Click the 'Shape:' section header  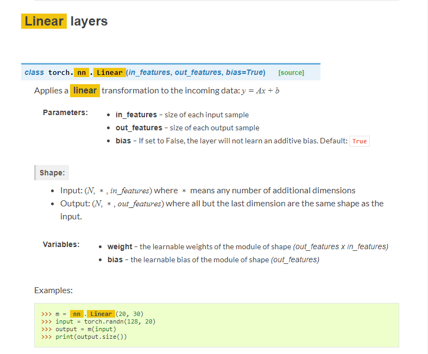coord(52,173)
